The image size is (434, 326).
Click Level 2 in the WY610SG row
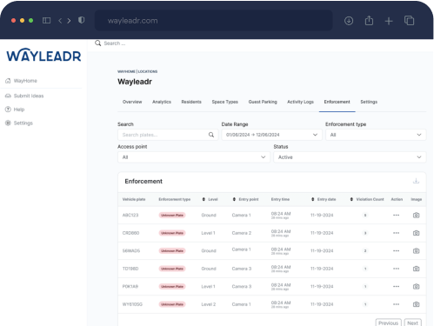[209, 304]
